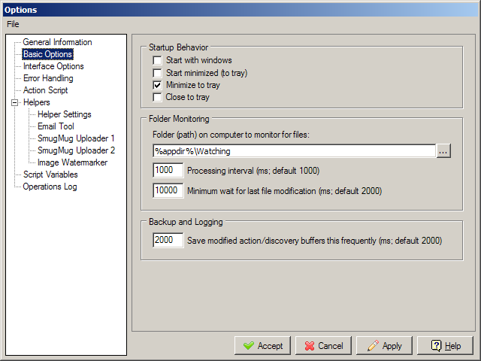Enable Start with windows checkbox
This screenshot has height=361, width=481.
(157, 60)
